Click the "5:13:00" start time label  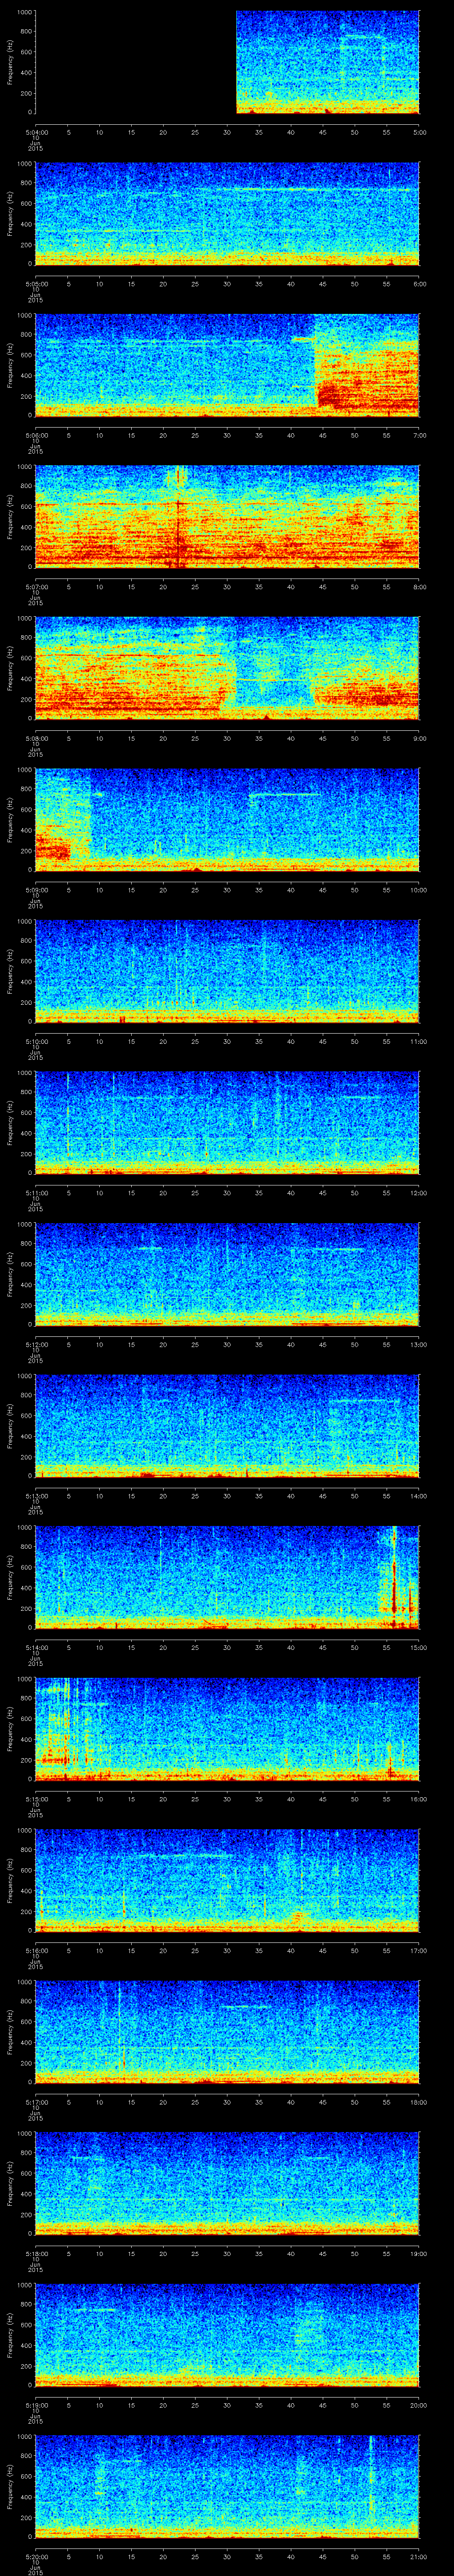pos(36,1495)
